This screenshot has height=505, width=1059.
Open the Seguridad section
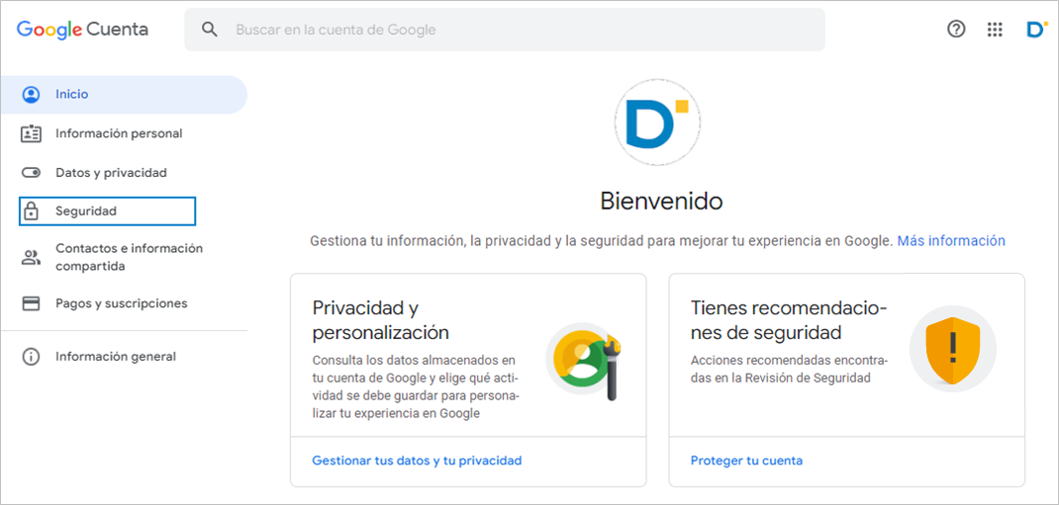pos(108,211)
